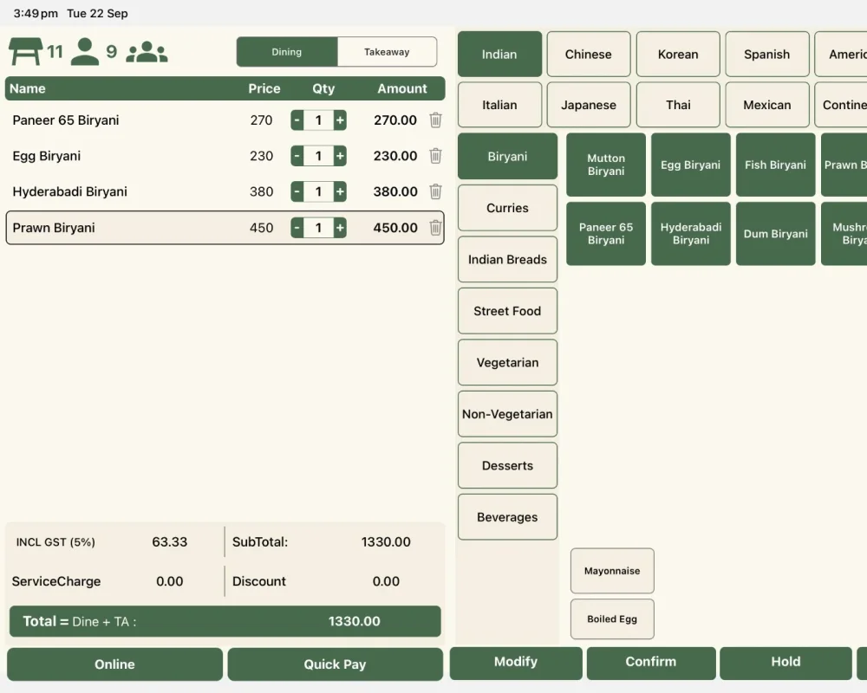867x693 pixels.
Task: Click the time and date in status bar
Action: (x=71, y=13)
